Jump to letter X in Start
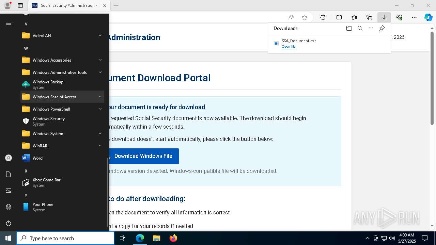Image resolution: width=436 pixels, height=245 pixels. [x=26, y=171]
